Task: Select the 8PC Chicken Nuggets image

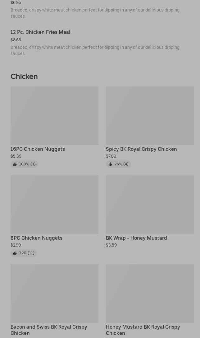Action: pyautogui.click(x=54, y=204)
